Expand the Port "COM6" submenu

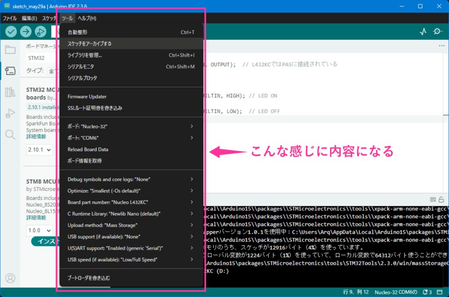coord(131,138)
